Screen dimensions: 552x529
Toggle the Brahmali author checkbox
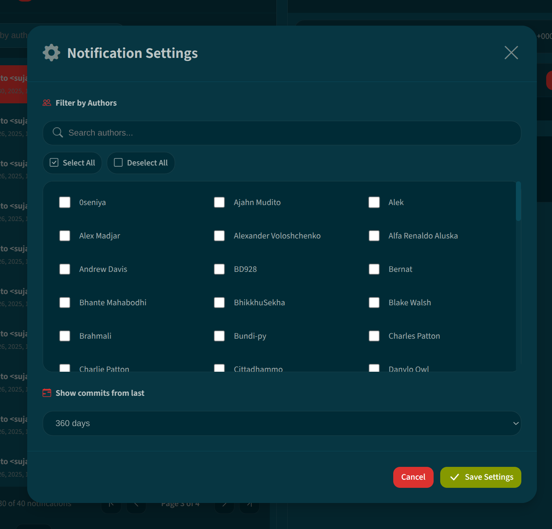click(x=65, y=336)
